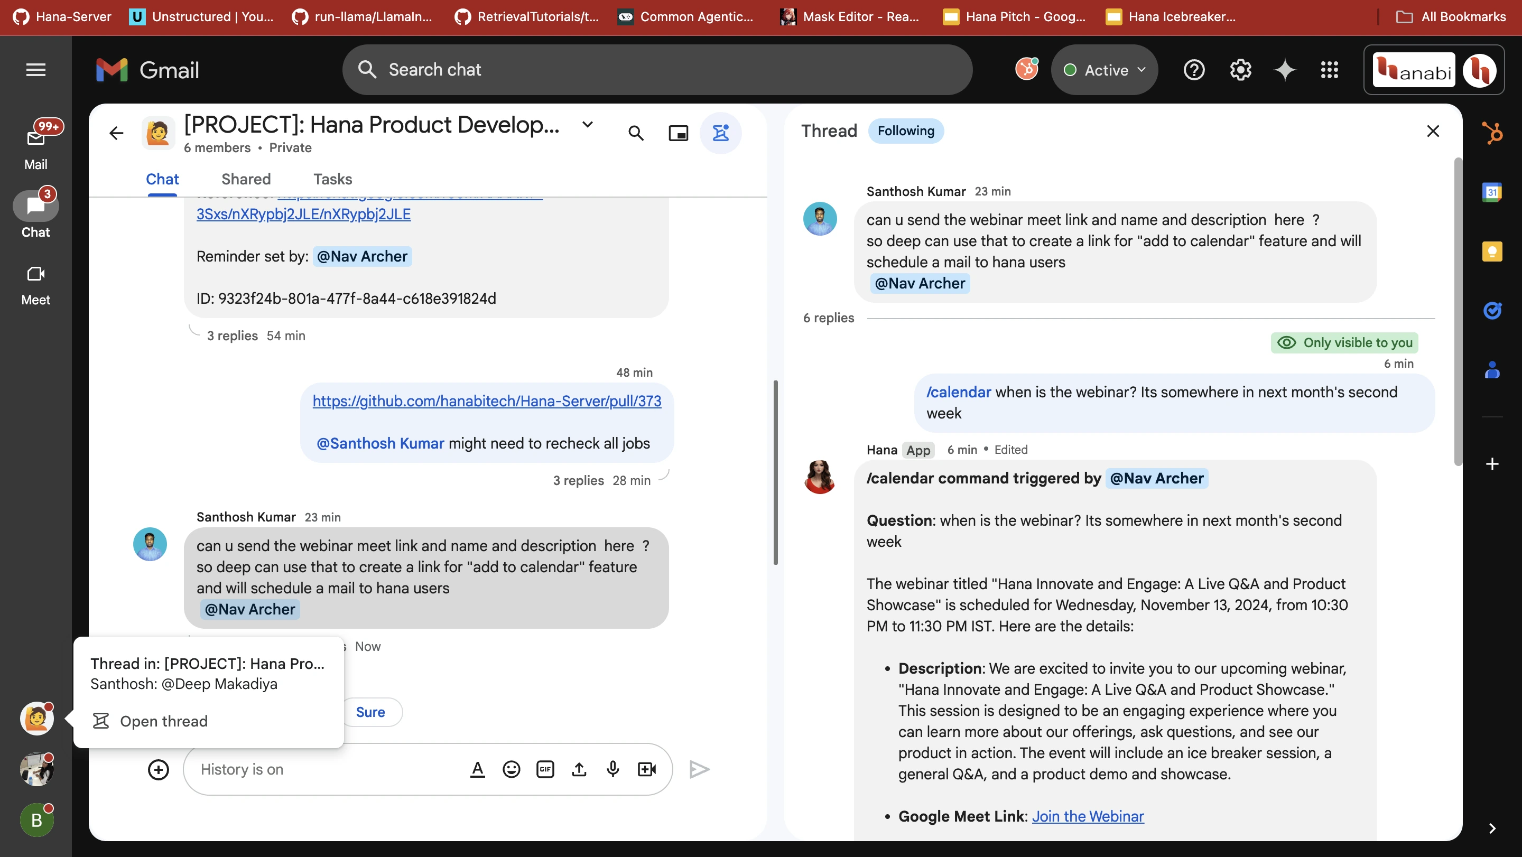Open the emoji picker
The image size is (1522, 857).
(511, 769)
